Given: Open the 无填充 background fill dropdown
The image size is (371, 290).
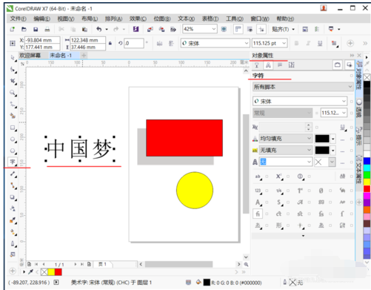Looking at the screenshot, I should click(309, 150).
